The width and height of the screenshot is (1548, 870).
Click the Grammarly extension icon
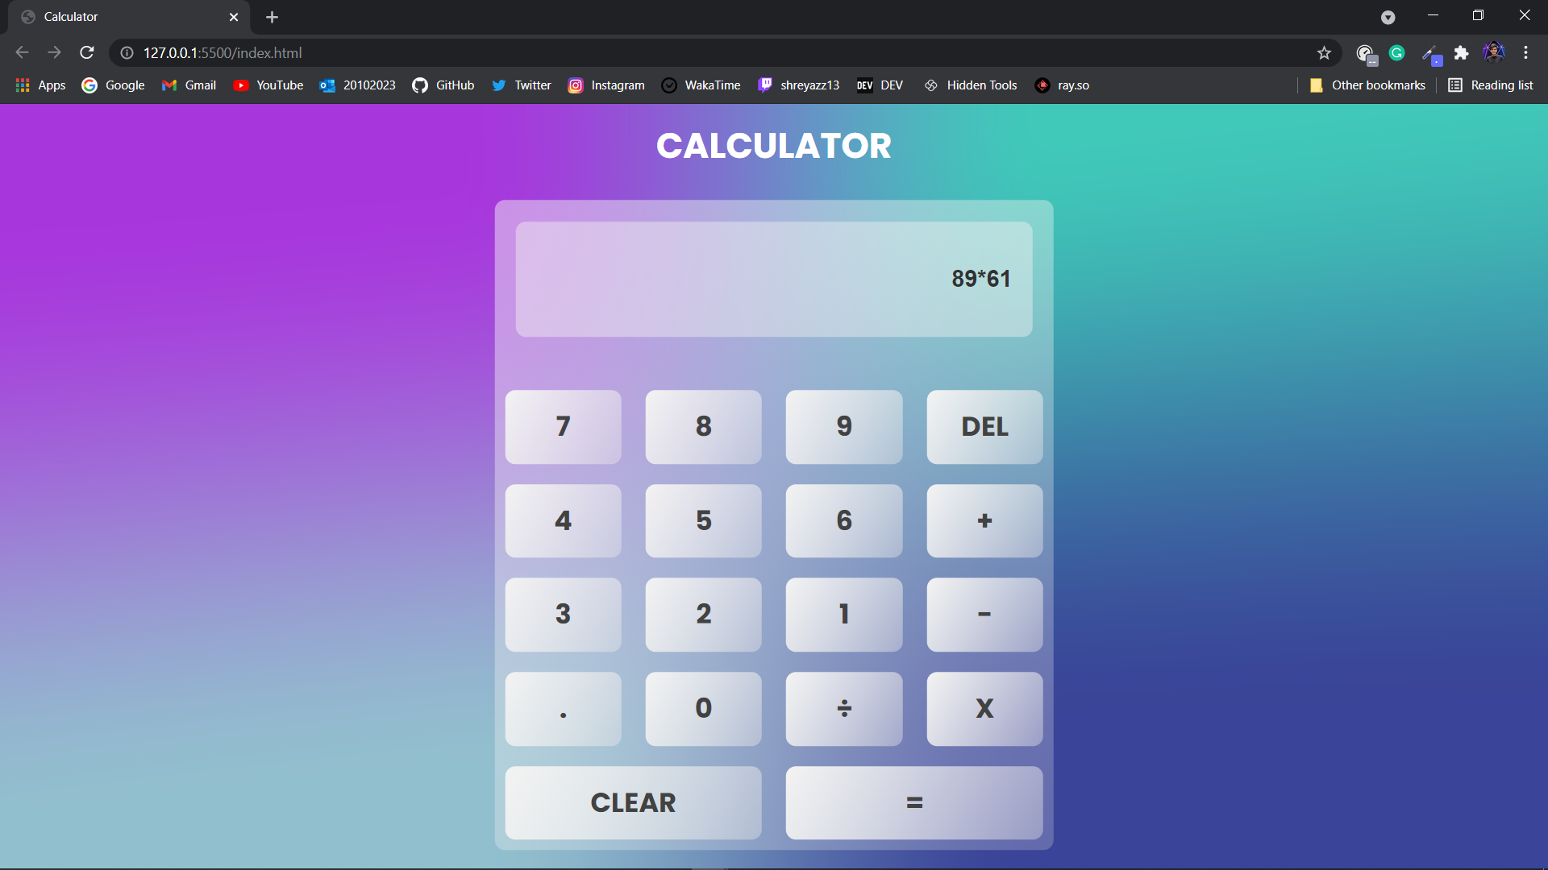[x=1397, y=52]
